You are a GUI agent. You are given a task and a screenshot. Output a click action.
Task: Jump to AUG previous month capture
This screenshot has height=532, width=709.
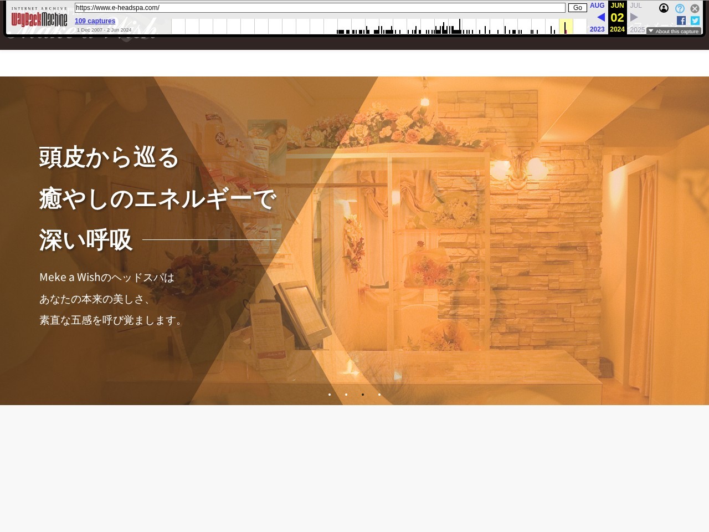pyautogui.click(x=597, y=6)
